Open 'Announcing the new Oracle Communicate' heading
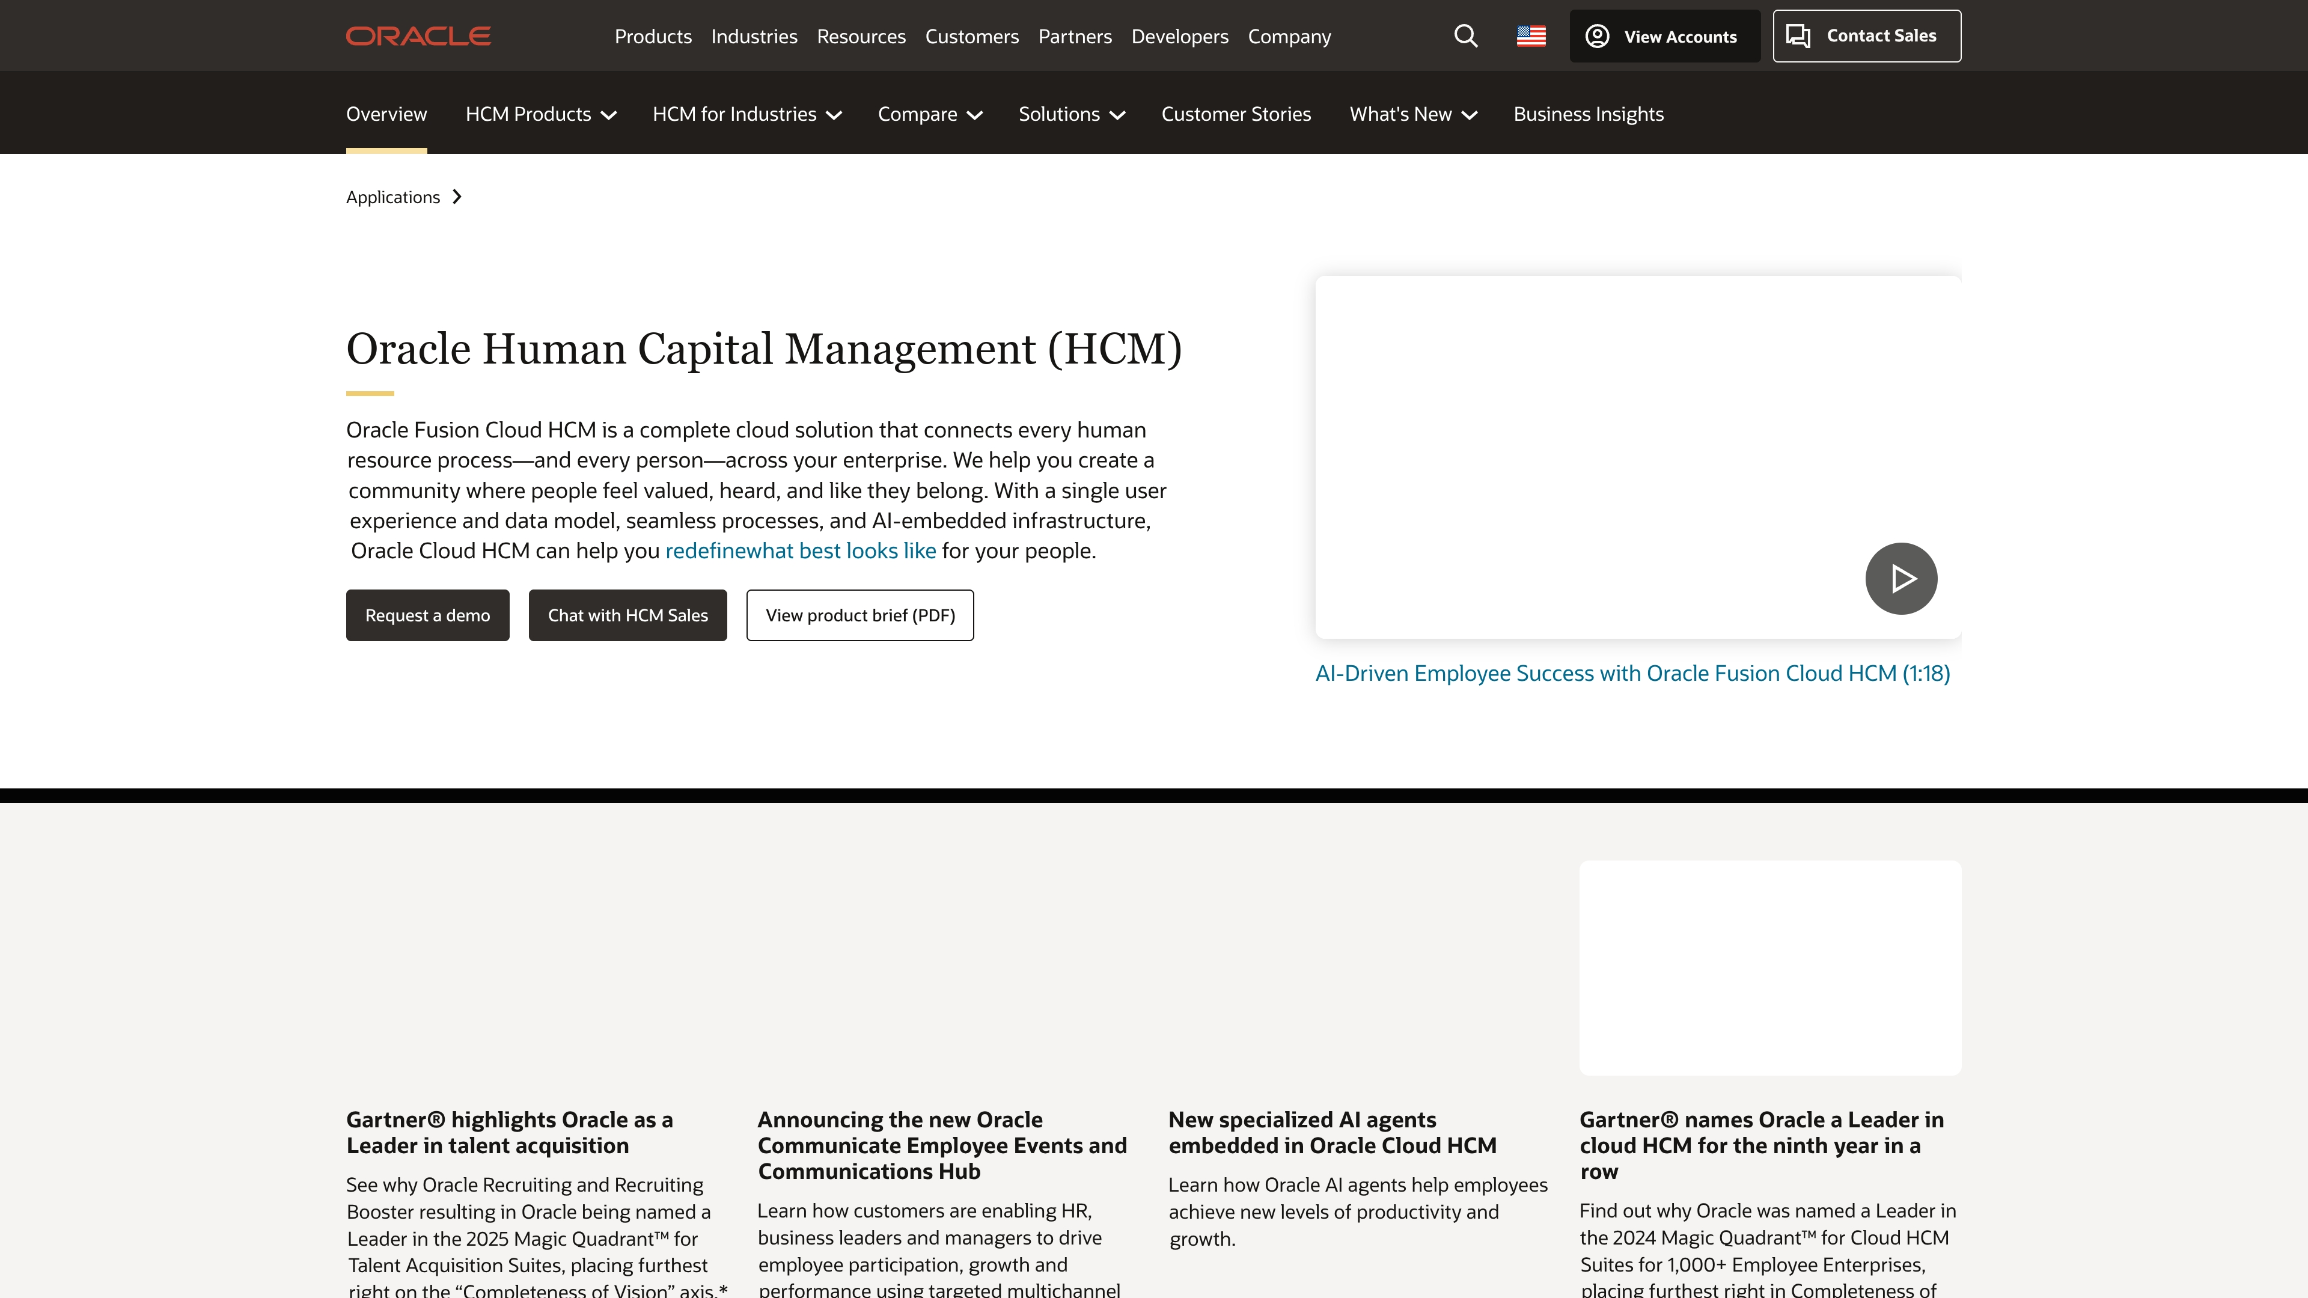 (x=942, y=1146)
